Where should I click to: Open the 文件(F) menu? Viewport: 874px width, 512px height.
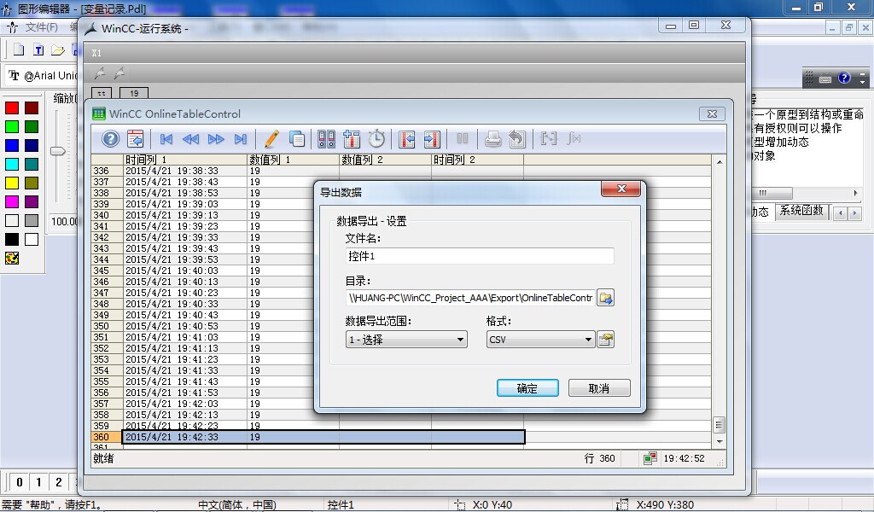tap(41, 26)
